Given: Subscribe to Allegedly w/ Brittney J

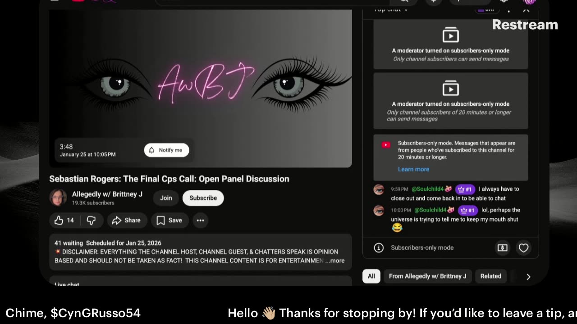Looking at the screenshot, I should [203, 198].
